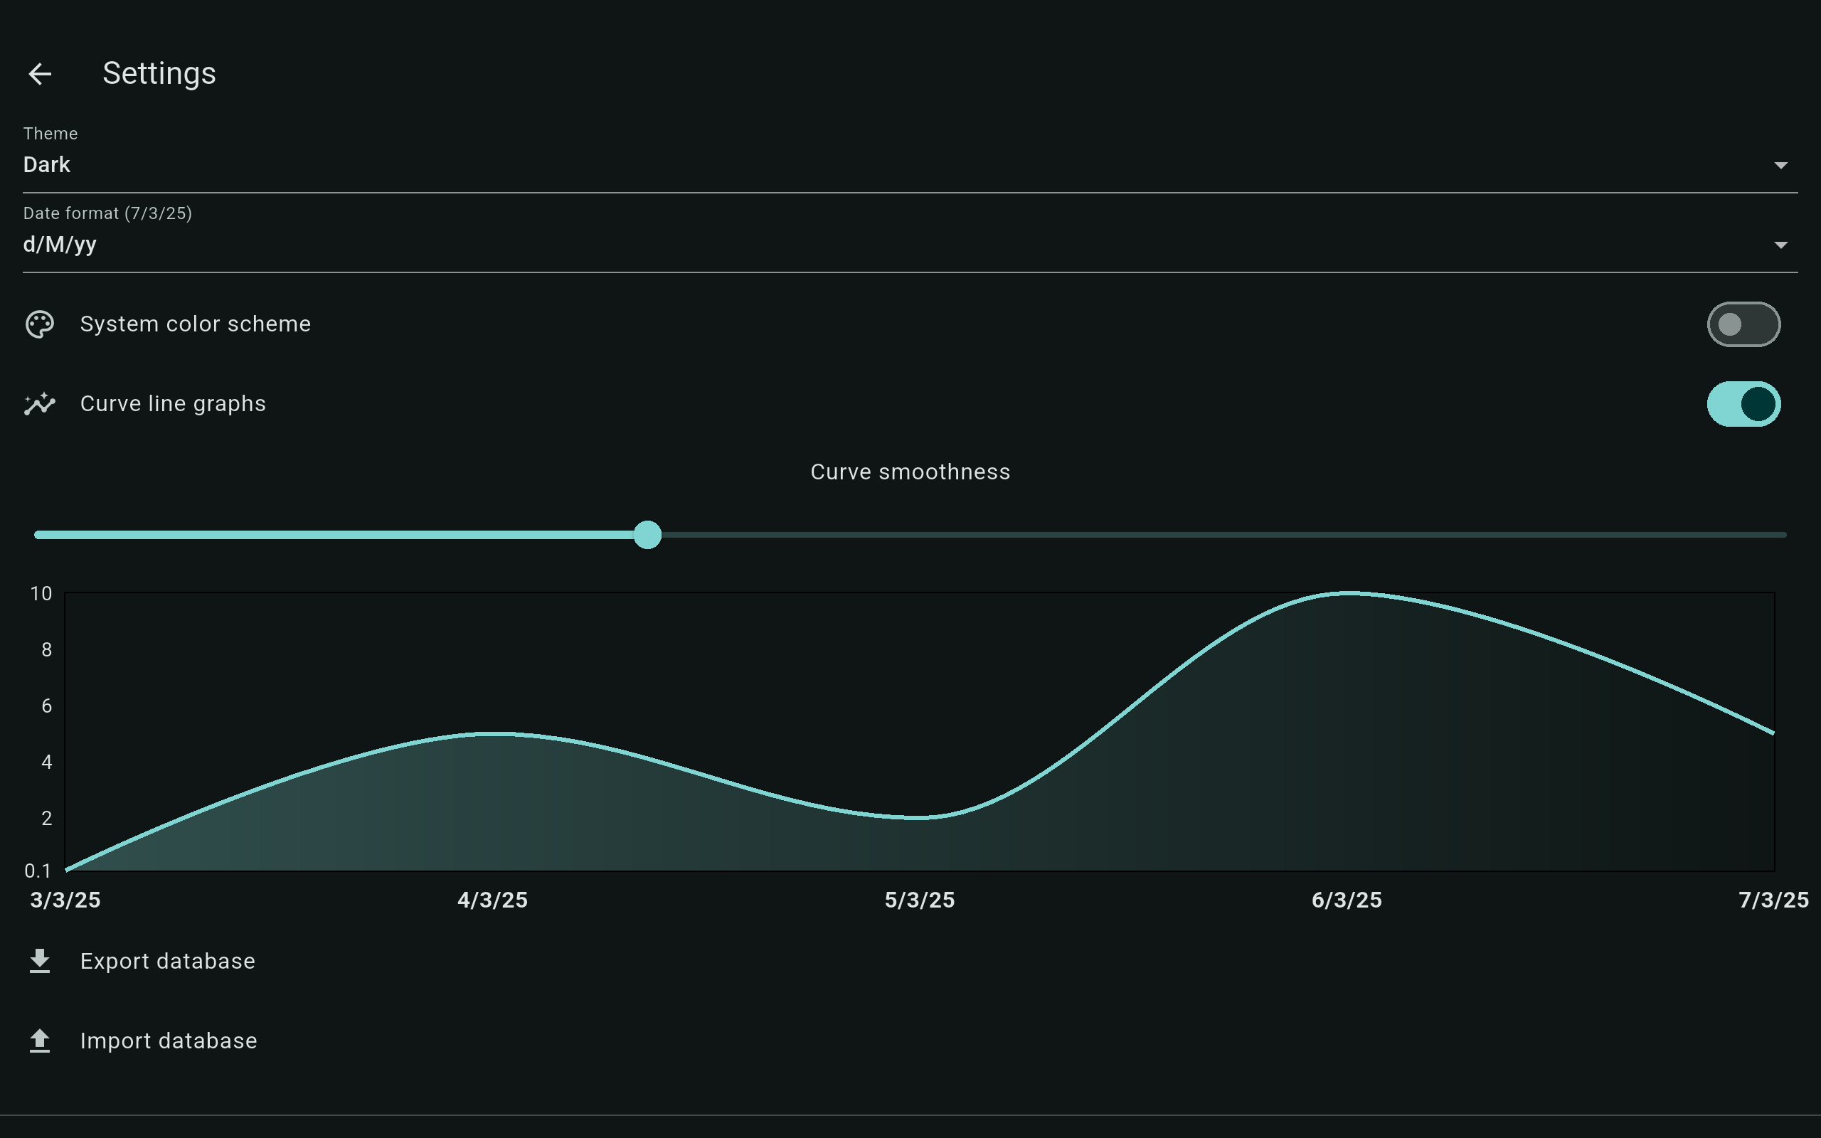The image size is (1821, 1138).
Task: Click the palette icon for color scheme
Action: 40,324
